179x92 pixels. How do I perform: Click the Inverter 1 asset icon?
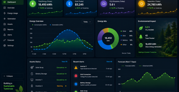click(32, 80)
